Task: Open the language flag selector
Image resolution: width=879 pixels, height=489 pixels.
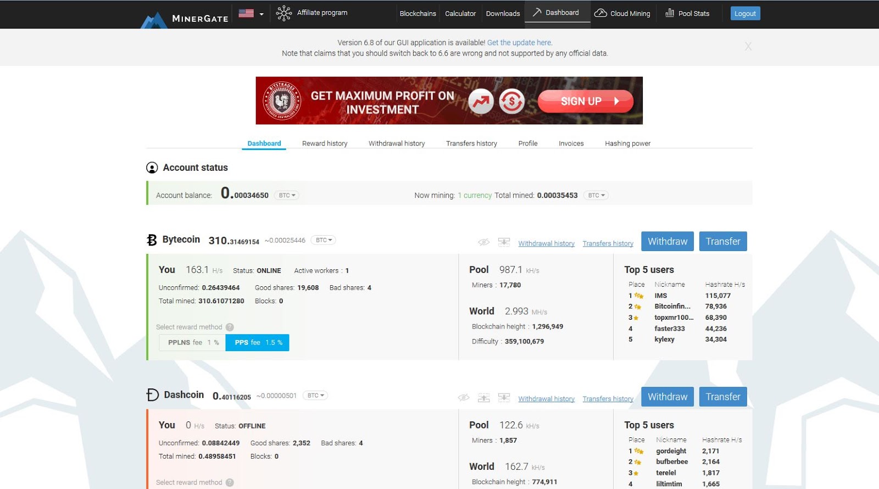Action: 251,13
